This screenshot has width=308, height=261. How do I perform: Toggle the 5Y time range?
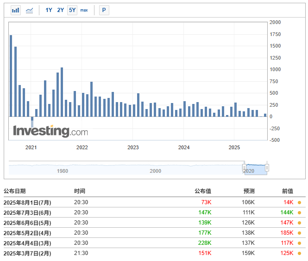pyautogui.click(x=72, y=10)
